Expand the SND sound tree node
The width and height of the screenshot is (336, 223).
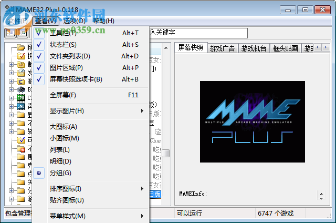click(11, 106)
